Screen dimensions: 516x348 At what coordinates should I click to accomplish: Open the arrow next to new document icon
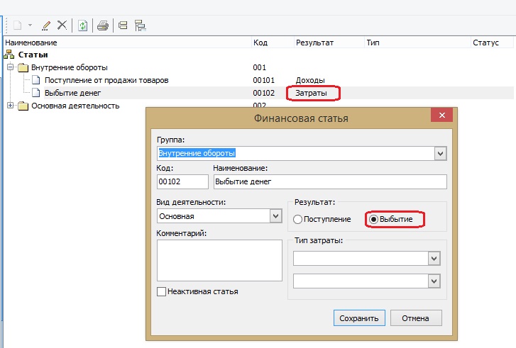[30, 26]
